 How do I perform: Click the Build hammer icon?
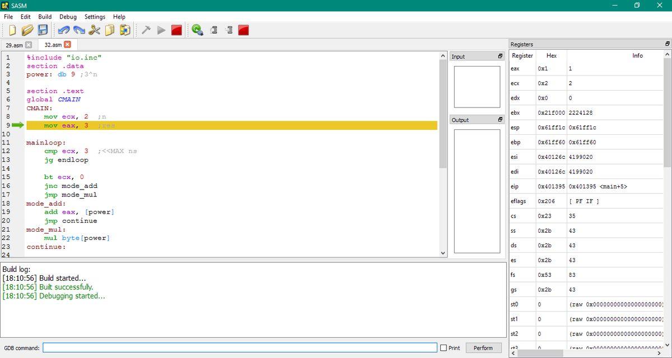pos(146,30)
